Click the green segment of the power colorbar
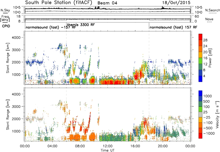The image size is (220, 152). tap(200, 61)
